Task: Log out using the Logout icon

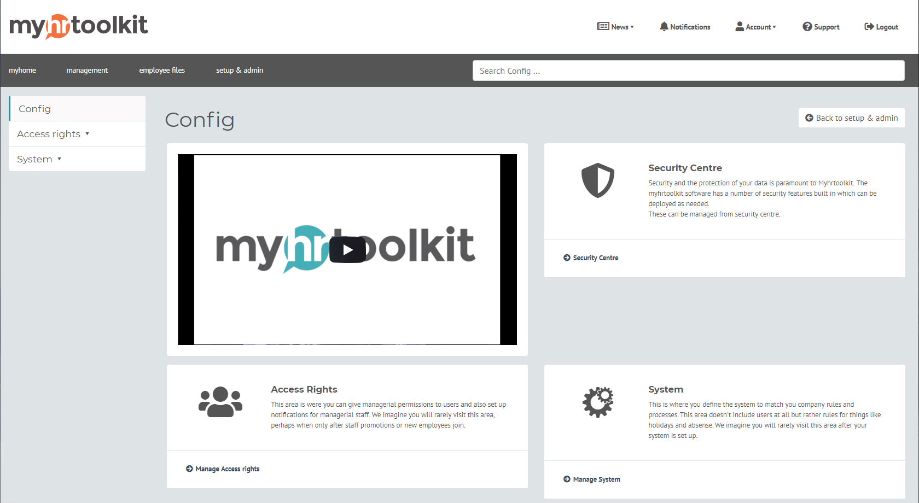Action: (869, 27)
